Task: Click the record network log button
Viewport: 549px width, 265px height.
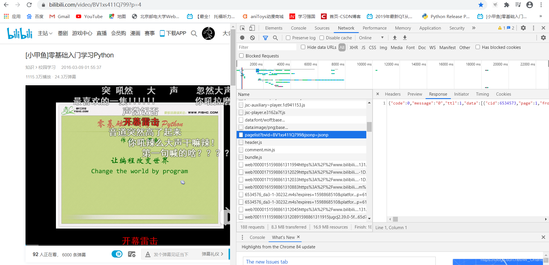Action: (x=242, y=38)
